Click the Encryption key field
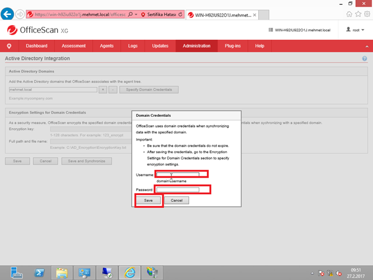The image size is (373, 280). pos(90,129)
